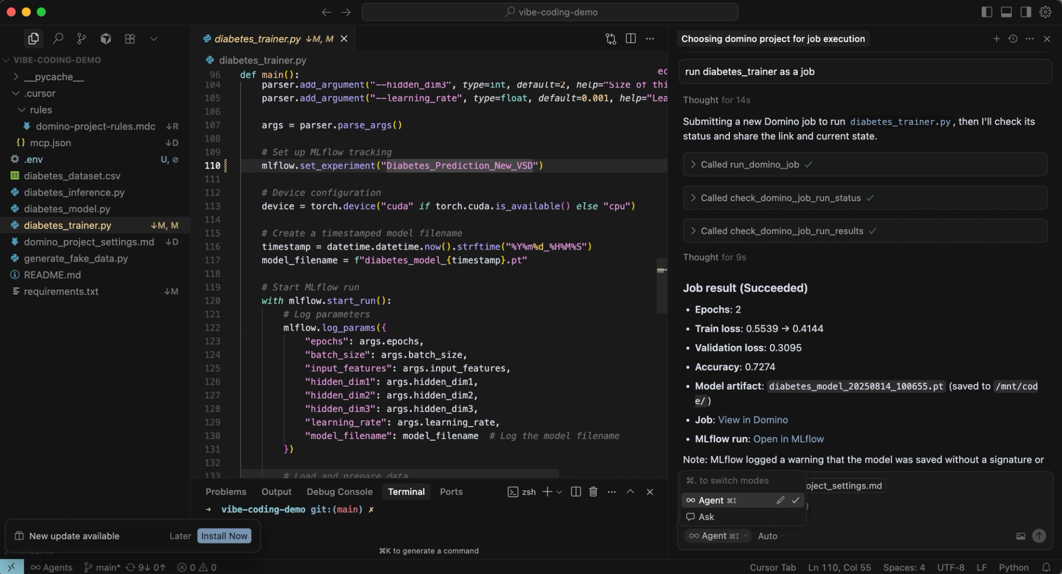Dismiss update by clicking Later
The height and width of the screenshot is (574, 1062).
[x=180, y=536]
